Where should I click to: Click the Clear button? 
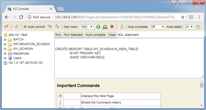(112, 35)
